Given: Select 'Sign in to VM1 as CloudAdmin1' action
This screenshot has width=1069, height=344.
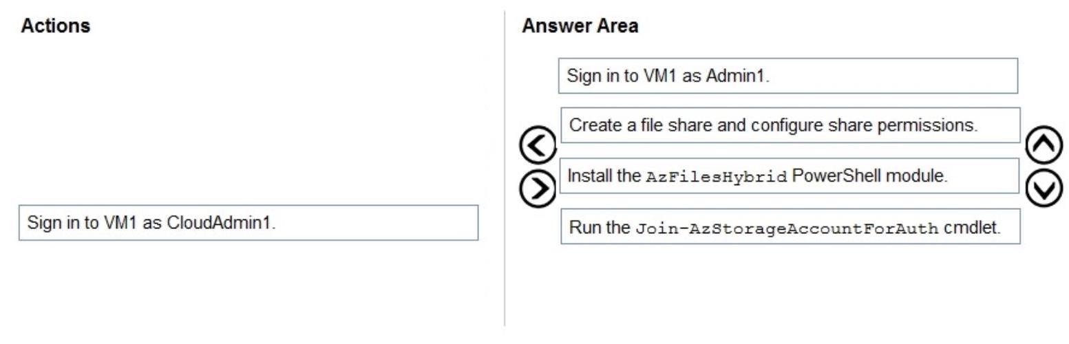Looking at the screenshot, I should tap(248, 223).
